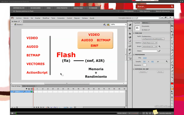Select the Subselection tool
This screenshot has width=184, height=115.
pyautogui.click(x=172, y=29)
